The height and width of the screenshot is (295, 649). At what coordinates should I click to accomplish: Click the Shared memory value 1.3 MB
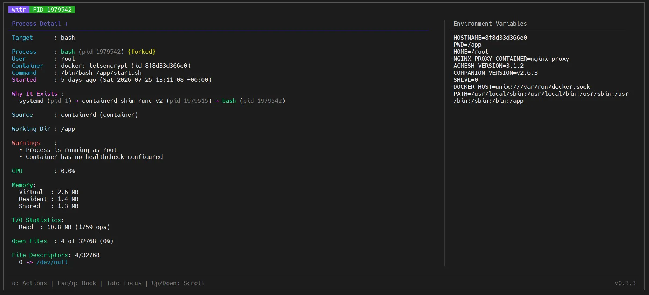(68, 206)
